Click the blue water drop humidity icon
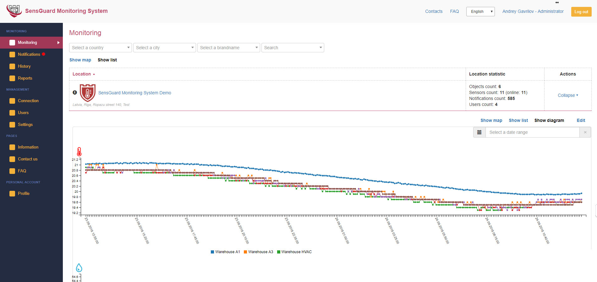Screen dimensions: 597x282 (79, 268)
